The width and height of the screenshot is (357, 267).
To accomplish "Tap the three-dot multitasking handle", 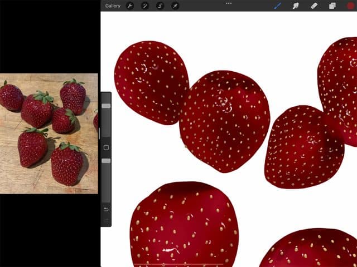I will coord(229,3).
